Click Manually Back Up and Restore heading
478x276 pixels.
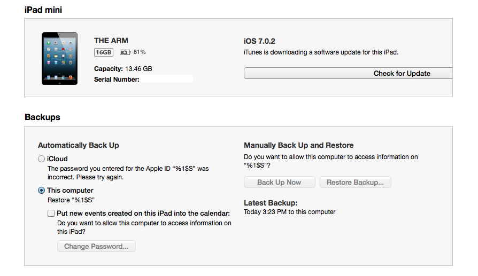coord(298,145)
